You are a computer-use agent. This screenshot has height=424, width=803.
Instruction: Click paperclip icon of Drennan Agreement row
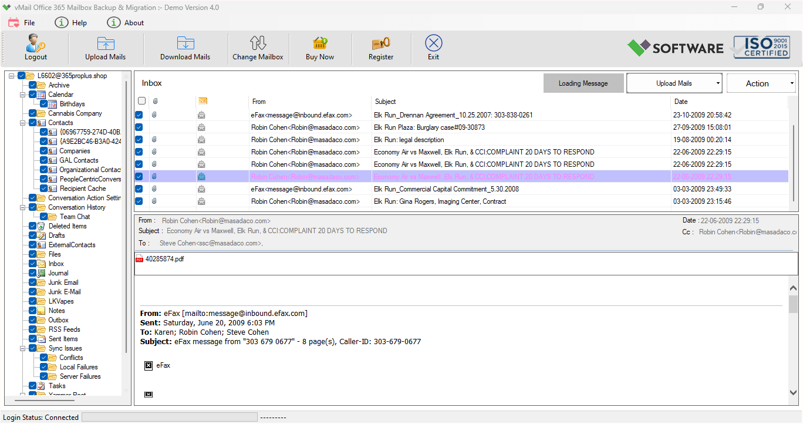tap(154, 115)
